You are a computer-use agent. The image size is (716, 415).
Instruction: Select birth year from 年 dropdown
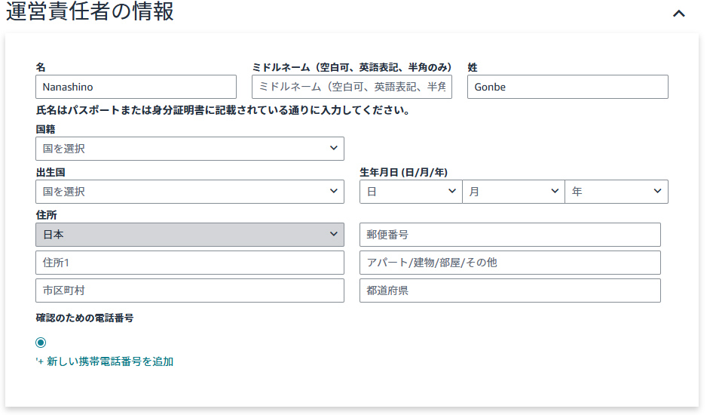(617, 192)
